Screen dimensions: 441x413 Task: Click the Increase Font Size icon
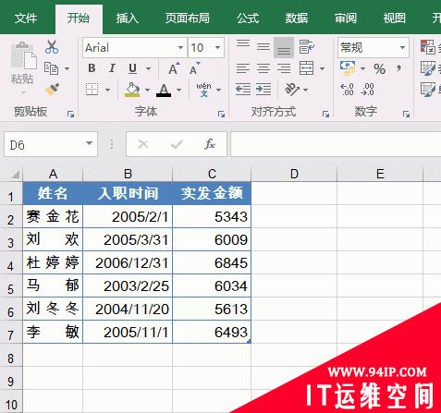click(x=174, y=68)
